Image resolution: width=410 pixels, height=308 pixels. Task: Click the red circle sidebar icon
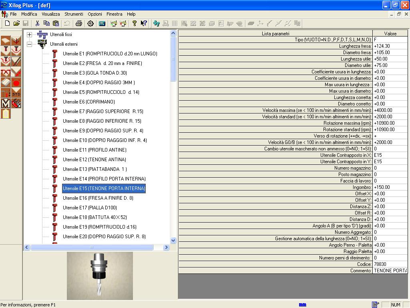16,83
